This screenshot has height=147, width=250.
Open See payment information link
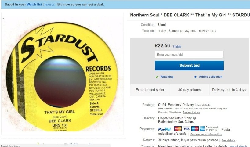tap(206, 134)
